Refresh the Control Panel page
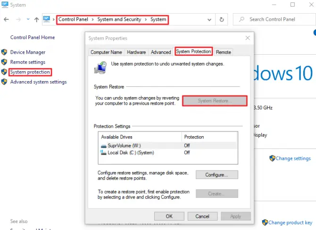Screen dimensions: 316x230 pos(222,19)
